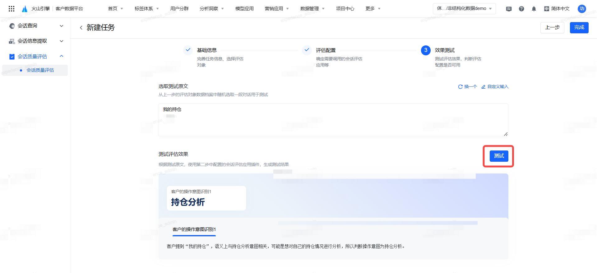
Task: Select 会话质量评估 sidebar sub-item
Action: [40, 70]
